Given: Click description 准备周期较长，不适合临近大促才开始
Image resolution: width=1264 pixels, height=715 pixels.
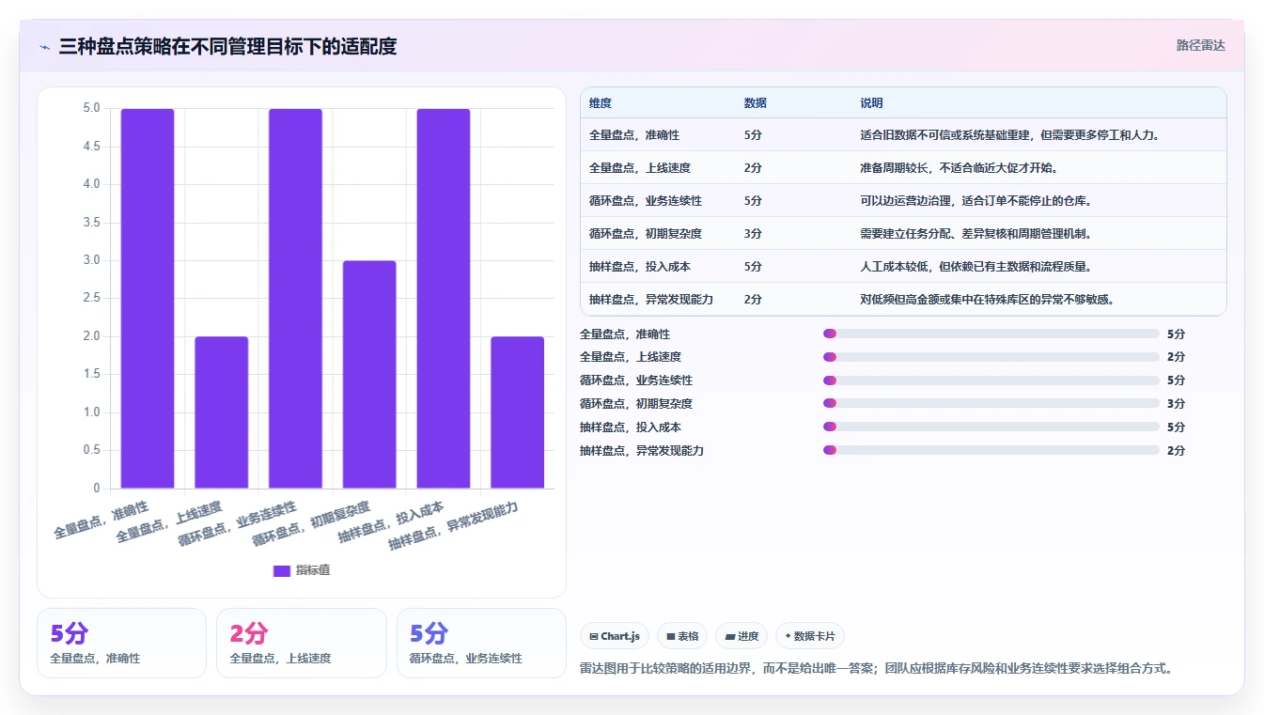Looking at the screenshot, I should point(959,168).
